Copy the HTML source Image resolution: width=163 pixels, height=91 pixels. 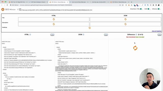point(52,35)
